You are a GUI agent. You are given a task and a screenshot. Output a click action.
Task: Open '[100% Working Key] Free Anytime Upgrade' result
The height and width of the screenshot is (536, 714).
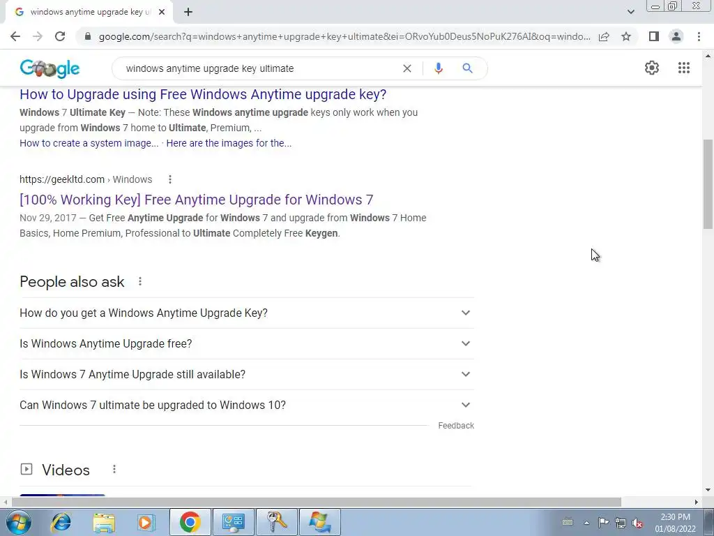coord(196,200)
